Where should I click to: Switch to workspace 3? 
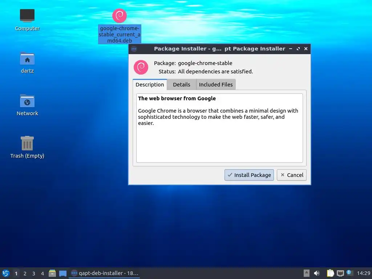[x=34, y=274]
